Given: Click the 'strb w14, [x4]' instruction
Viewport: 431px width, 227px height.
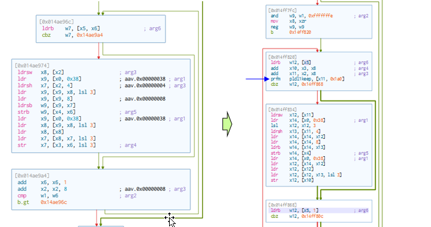Looking at the screenshot, I should pos(291,153).
